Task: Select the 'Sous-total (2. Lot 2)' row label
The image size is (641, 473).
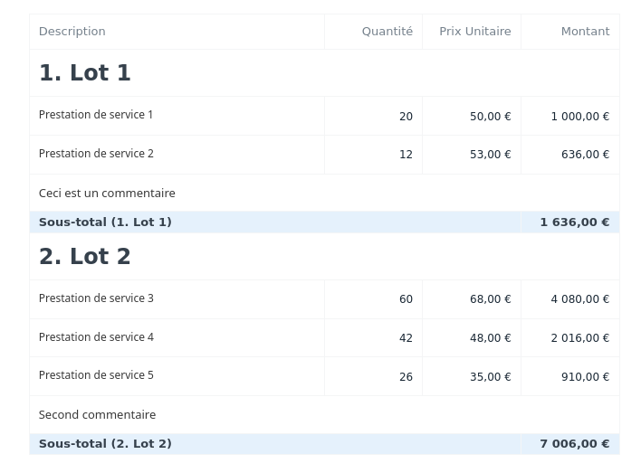Action: [105, 444]
